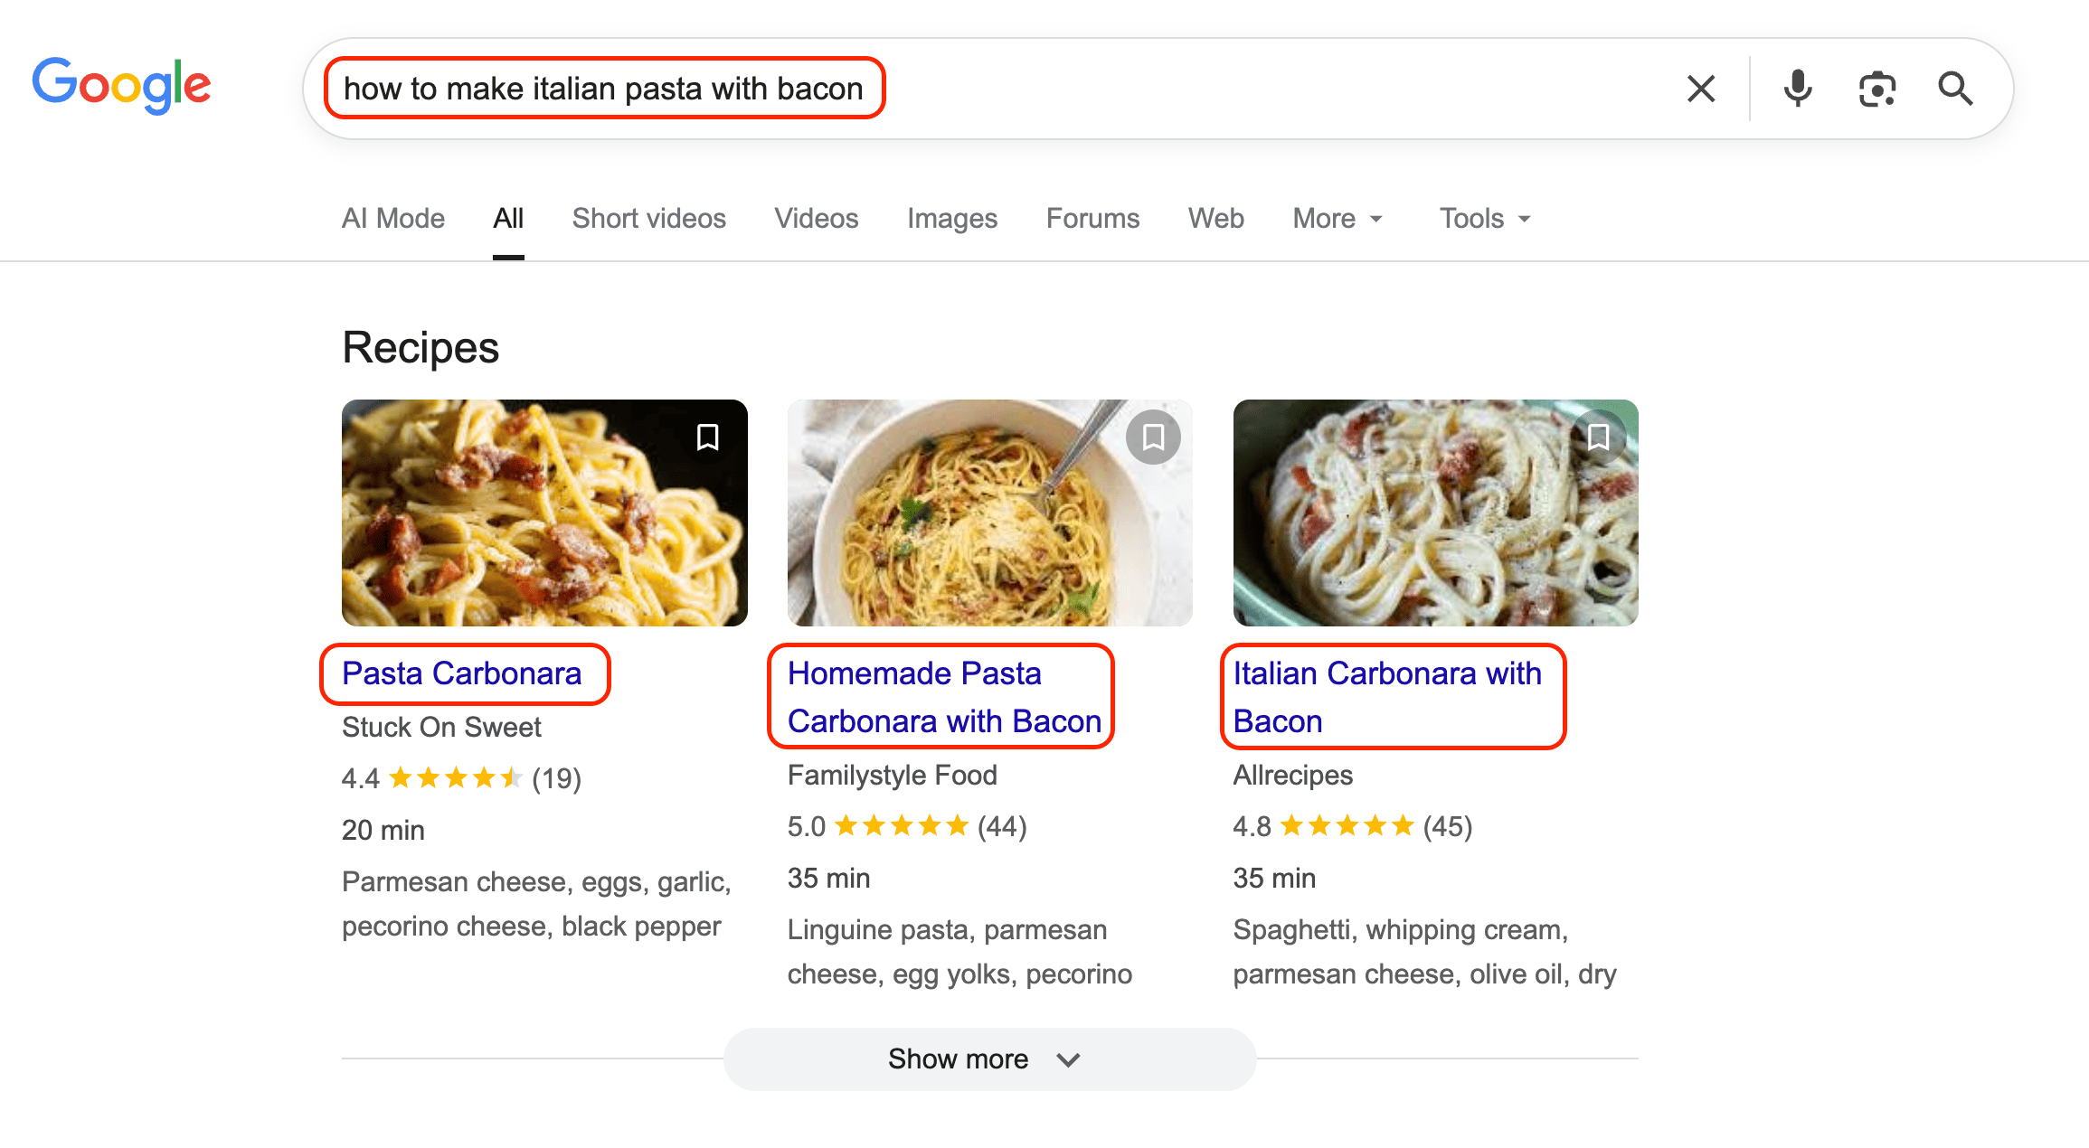Clear the search query with the X icon

click(x=1701, y=88)
